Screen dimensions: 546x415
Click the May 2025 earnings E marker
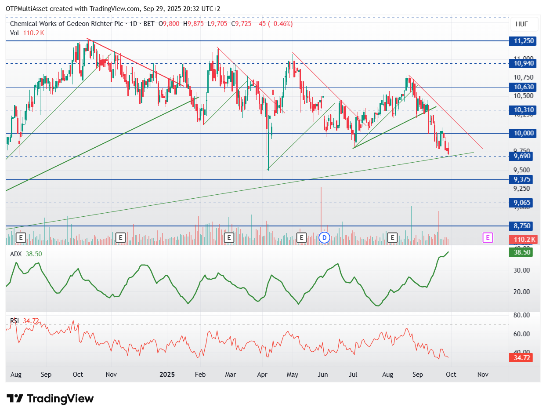pyautogui.click(x=301, y=238)
